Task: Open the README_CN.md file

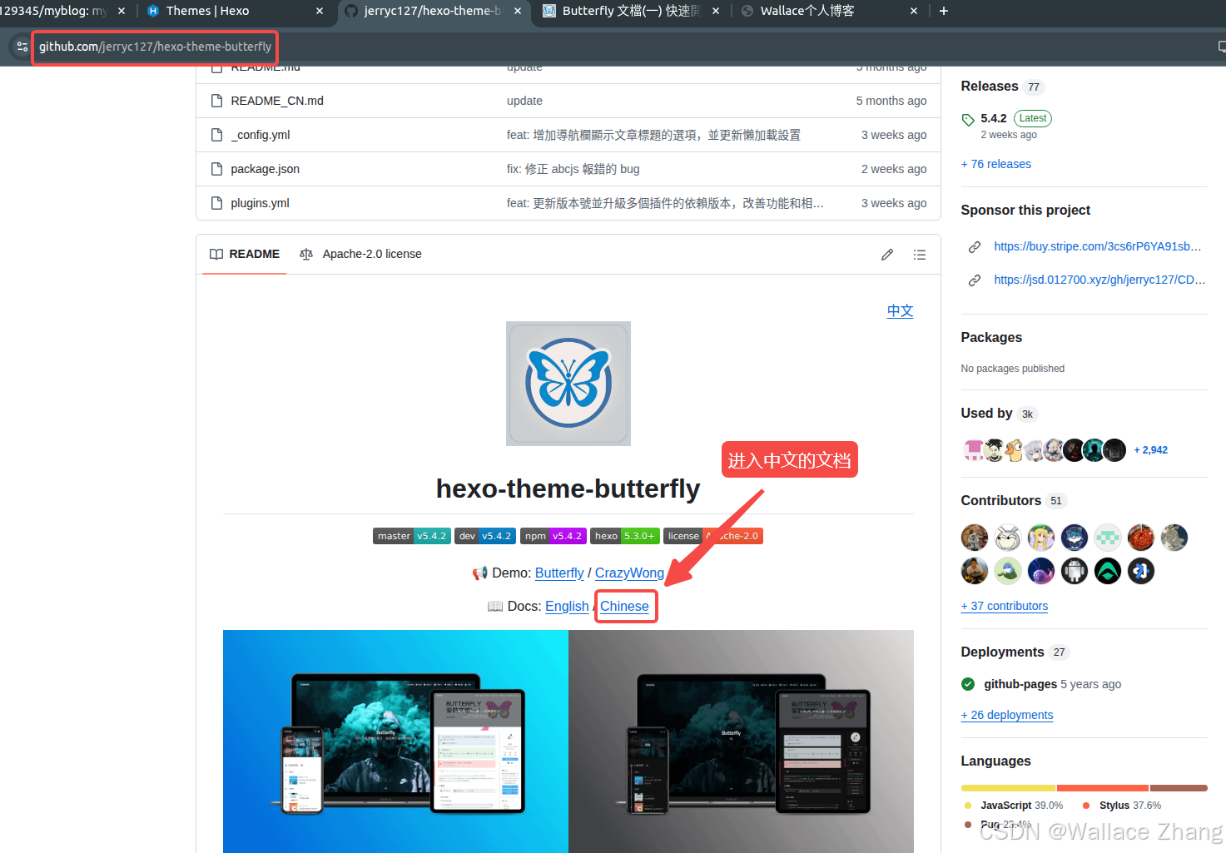Action: [x=277, y=101]
